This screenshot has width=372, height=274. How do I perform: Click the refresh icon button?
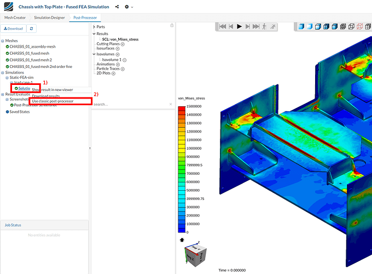point(31,28)
